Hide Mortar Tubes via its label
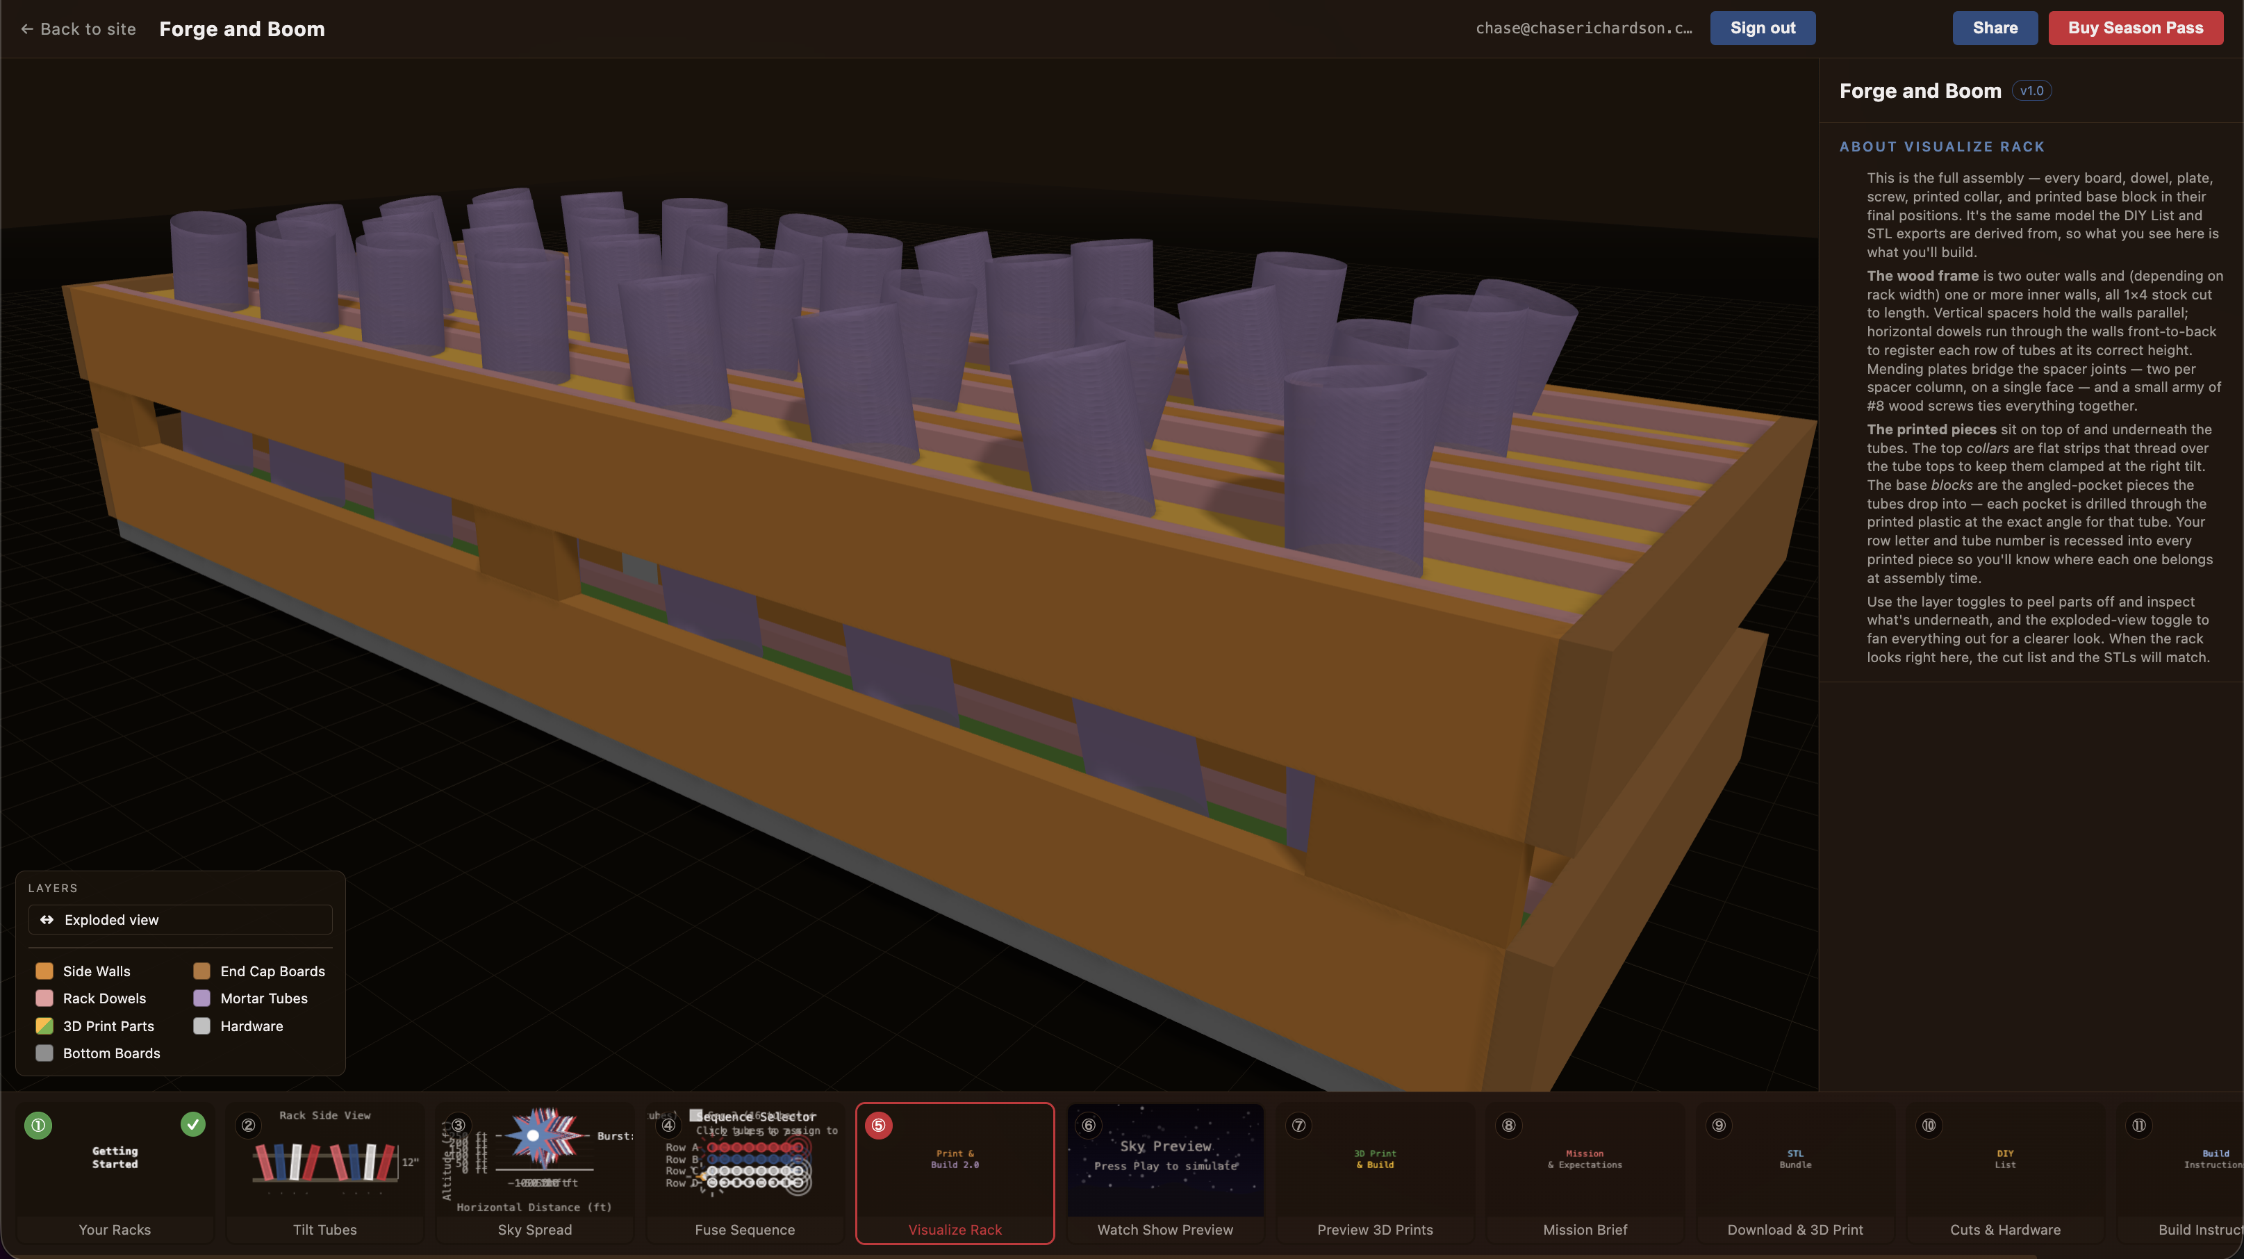The image size is (2244, 1259). [264, 998]
